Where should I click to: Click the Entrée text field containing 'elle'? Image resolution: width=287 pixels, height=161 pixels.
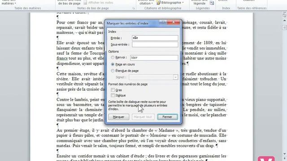pyautogui.click(x=155, y=38)
